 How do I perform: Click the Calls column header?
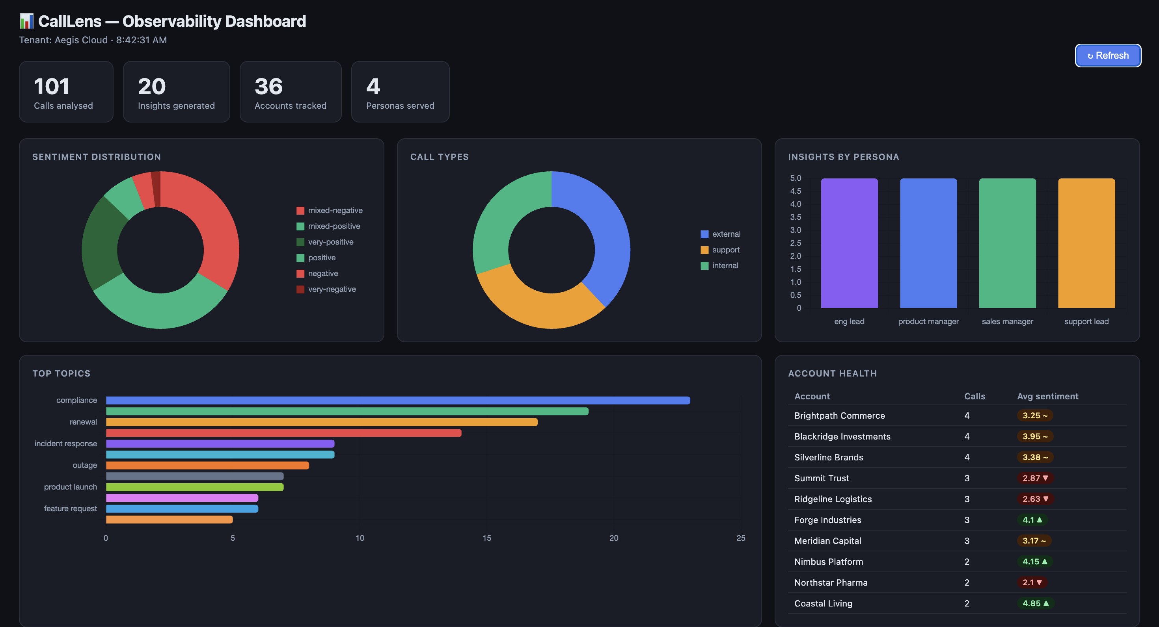(x=975, y=397)
